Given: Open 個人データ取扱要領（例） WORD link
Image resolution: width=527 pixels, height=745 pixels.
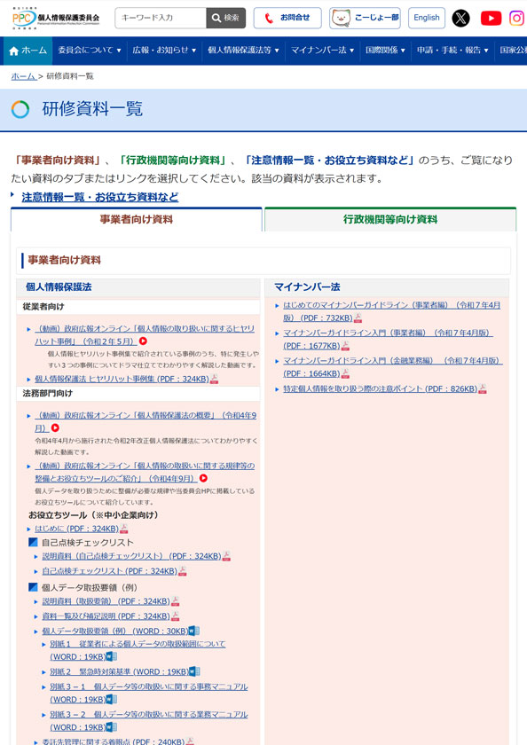Looking at the screenshot, I should point(115,631).
